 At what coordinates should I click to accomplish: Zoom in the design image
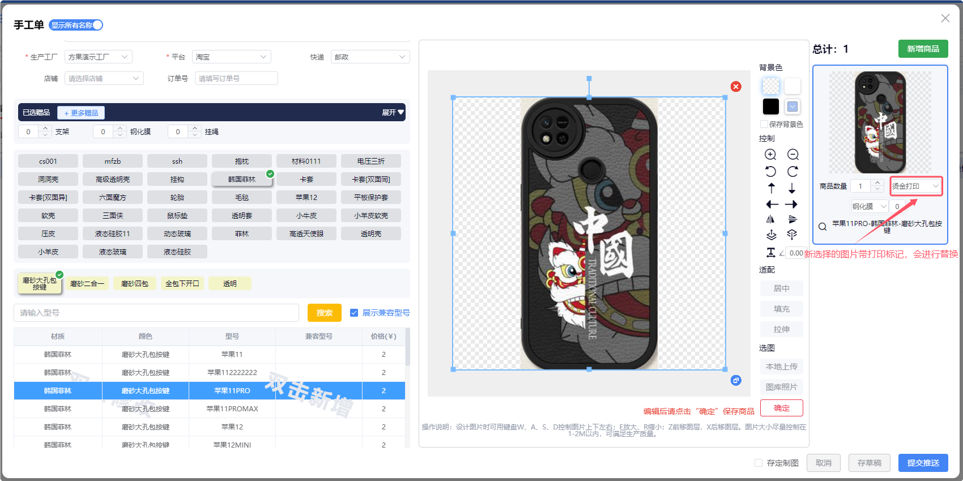coord(770,155)
